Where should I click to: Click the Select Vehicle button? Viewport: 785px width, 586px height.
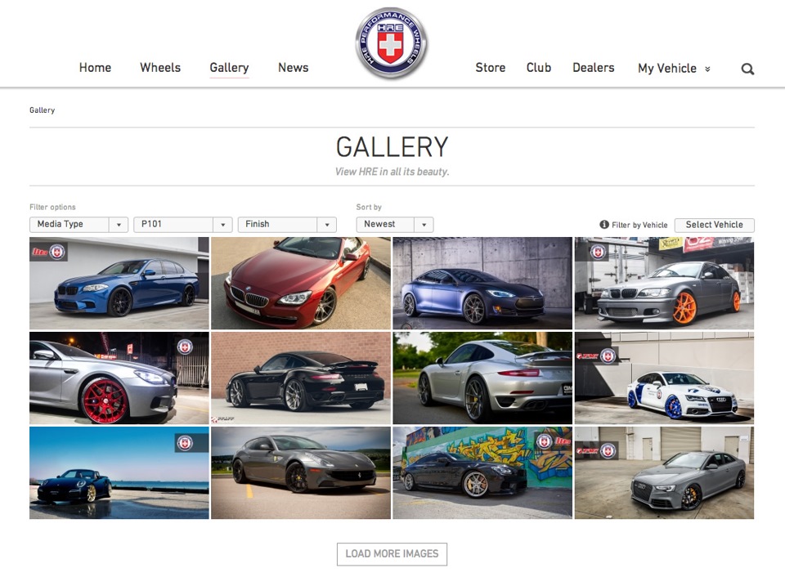[715, 225]
